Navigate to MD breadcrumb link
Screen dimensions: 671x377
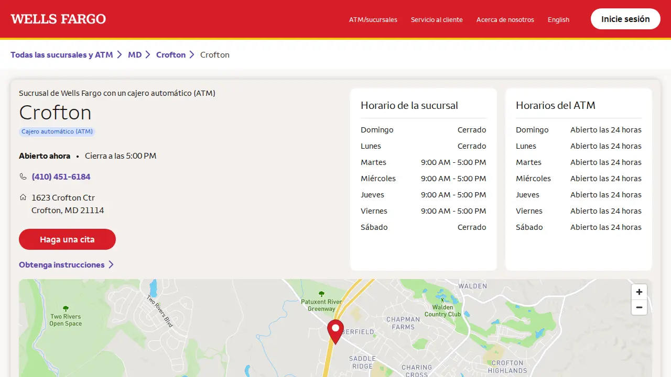135,54
